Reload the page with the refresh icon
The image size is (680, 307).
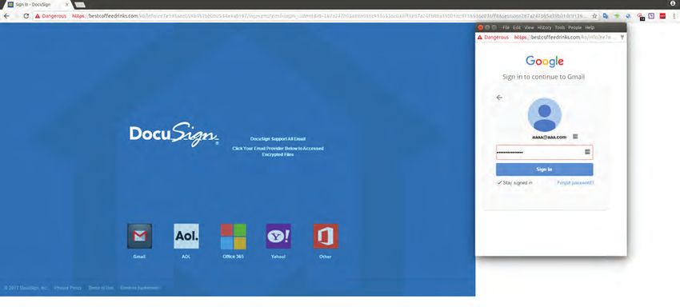click(x=26, y=16)
